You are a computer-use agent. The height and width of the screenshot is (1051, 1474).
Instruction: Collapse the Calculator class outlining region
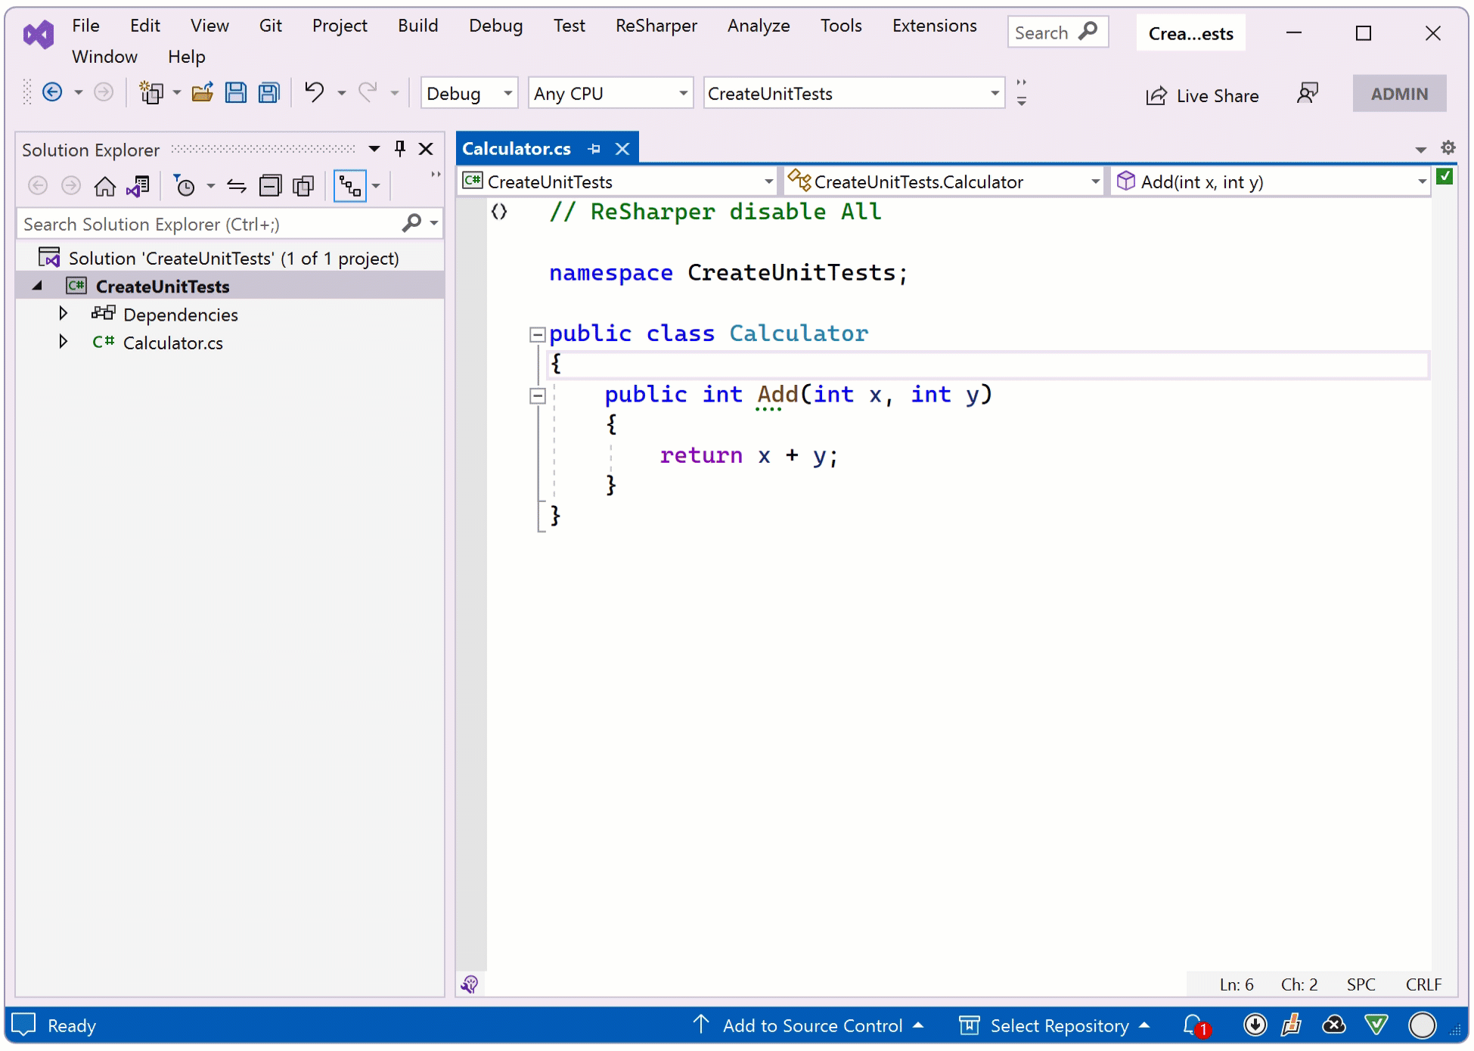[538, 334]
